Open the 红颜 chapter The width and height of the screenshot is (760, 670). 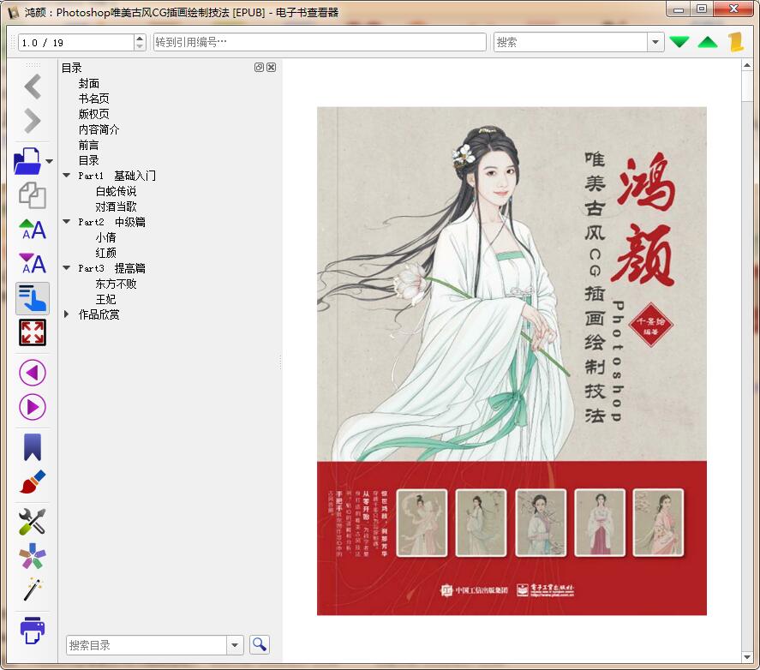(x=105, y=253)
